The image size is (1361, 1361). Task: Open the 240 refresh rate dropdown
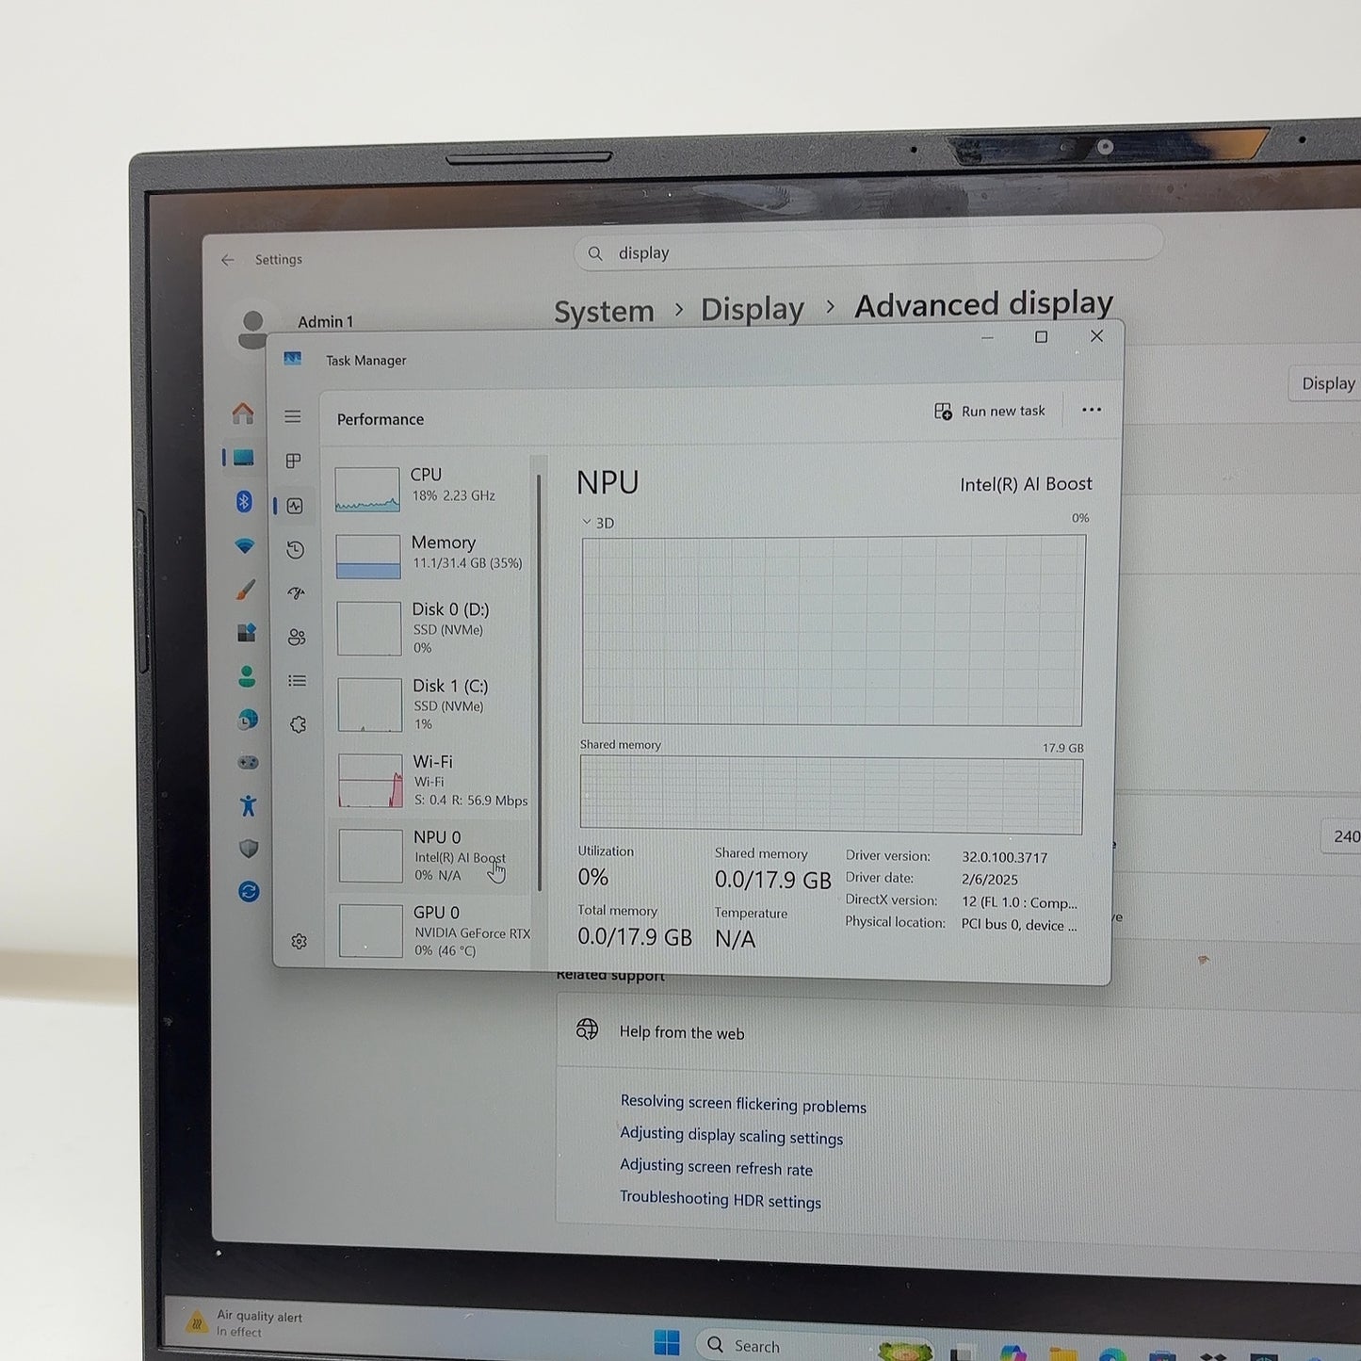1342,836
